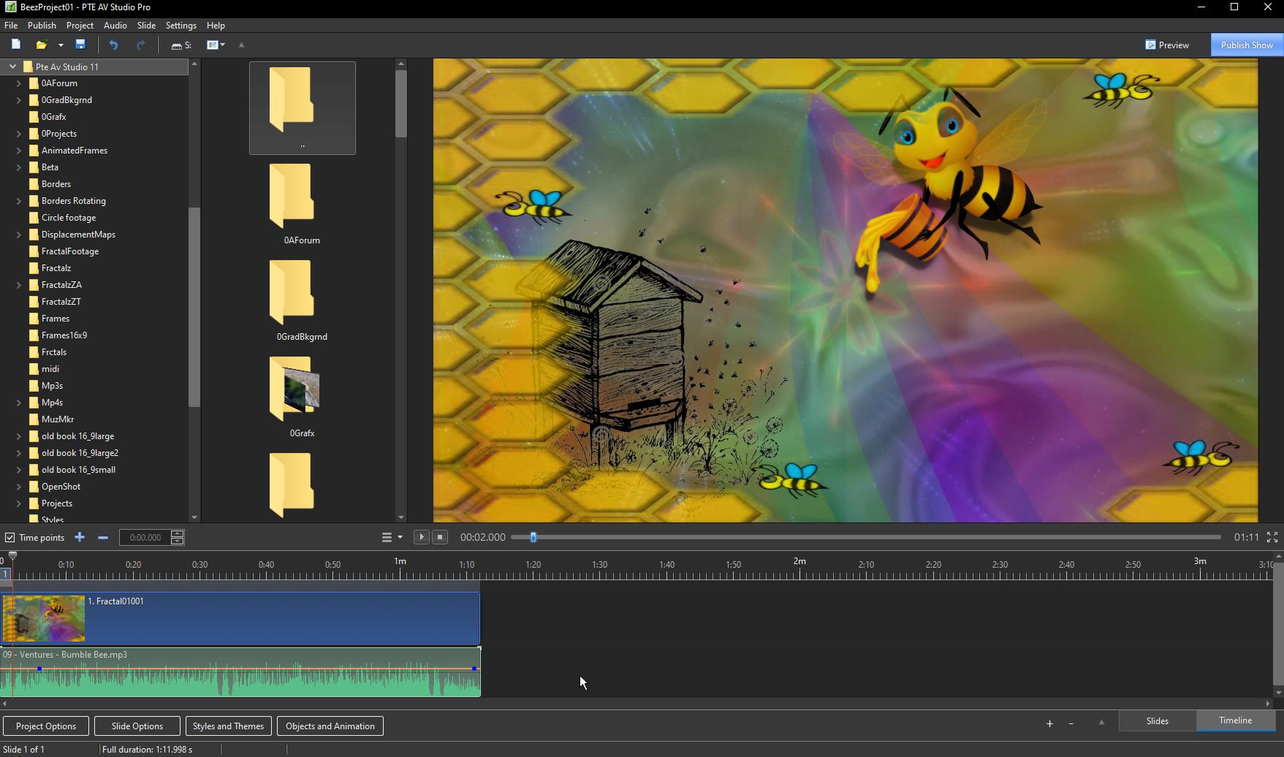The height and width of the screenshot is (757, 1284).
Task: Create a new project with toolbar icon
Action: (x=15, y=45)
